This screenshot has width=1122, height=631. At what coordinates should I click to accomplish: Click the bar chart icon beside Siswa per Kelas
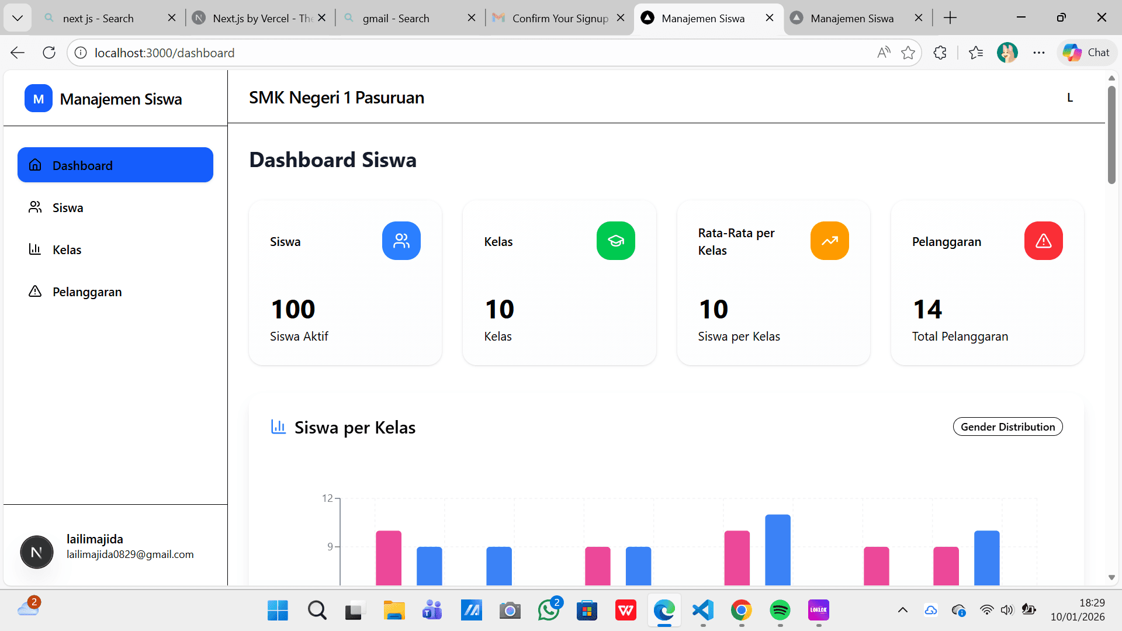click(278, 427)
